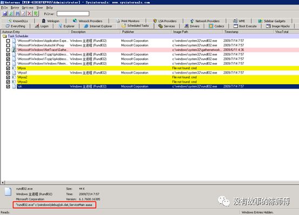Disable the \Mysa2 entry checkbox
This screenshot has height=215, width=299.
(8, 77)
